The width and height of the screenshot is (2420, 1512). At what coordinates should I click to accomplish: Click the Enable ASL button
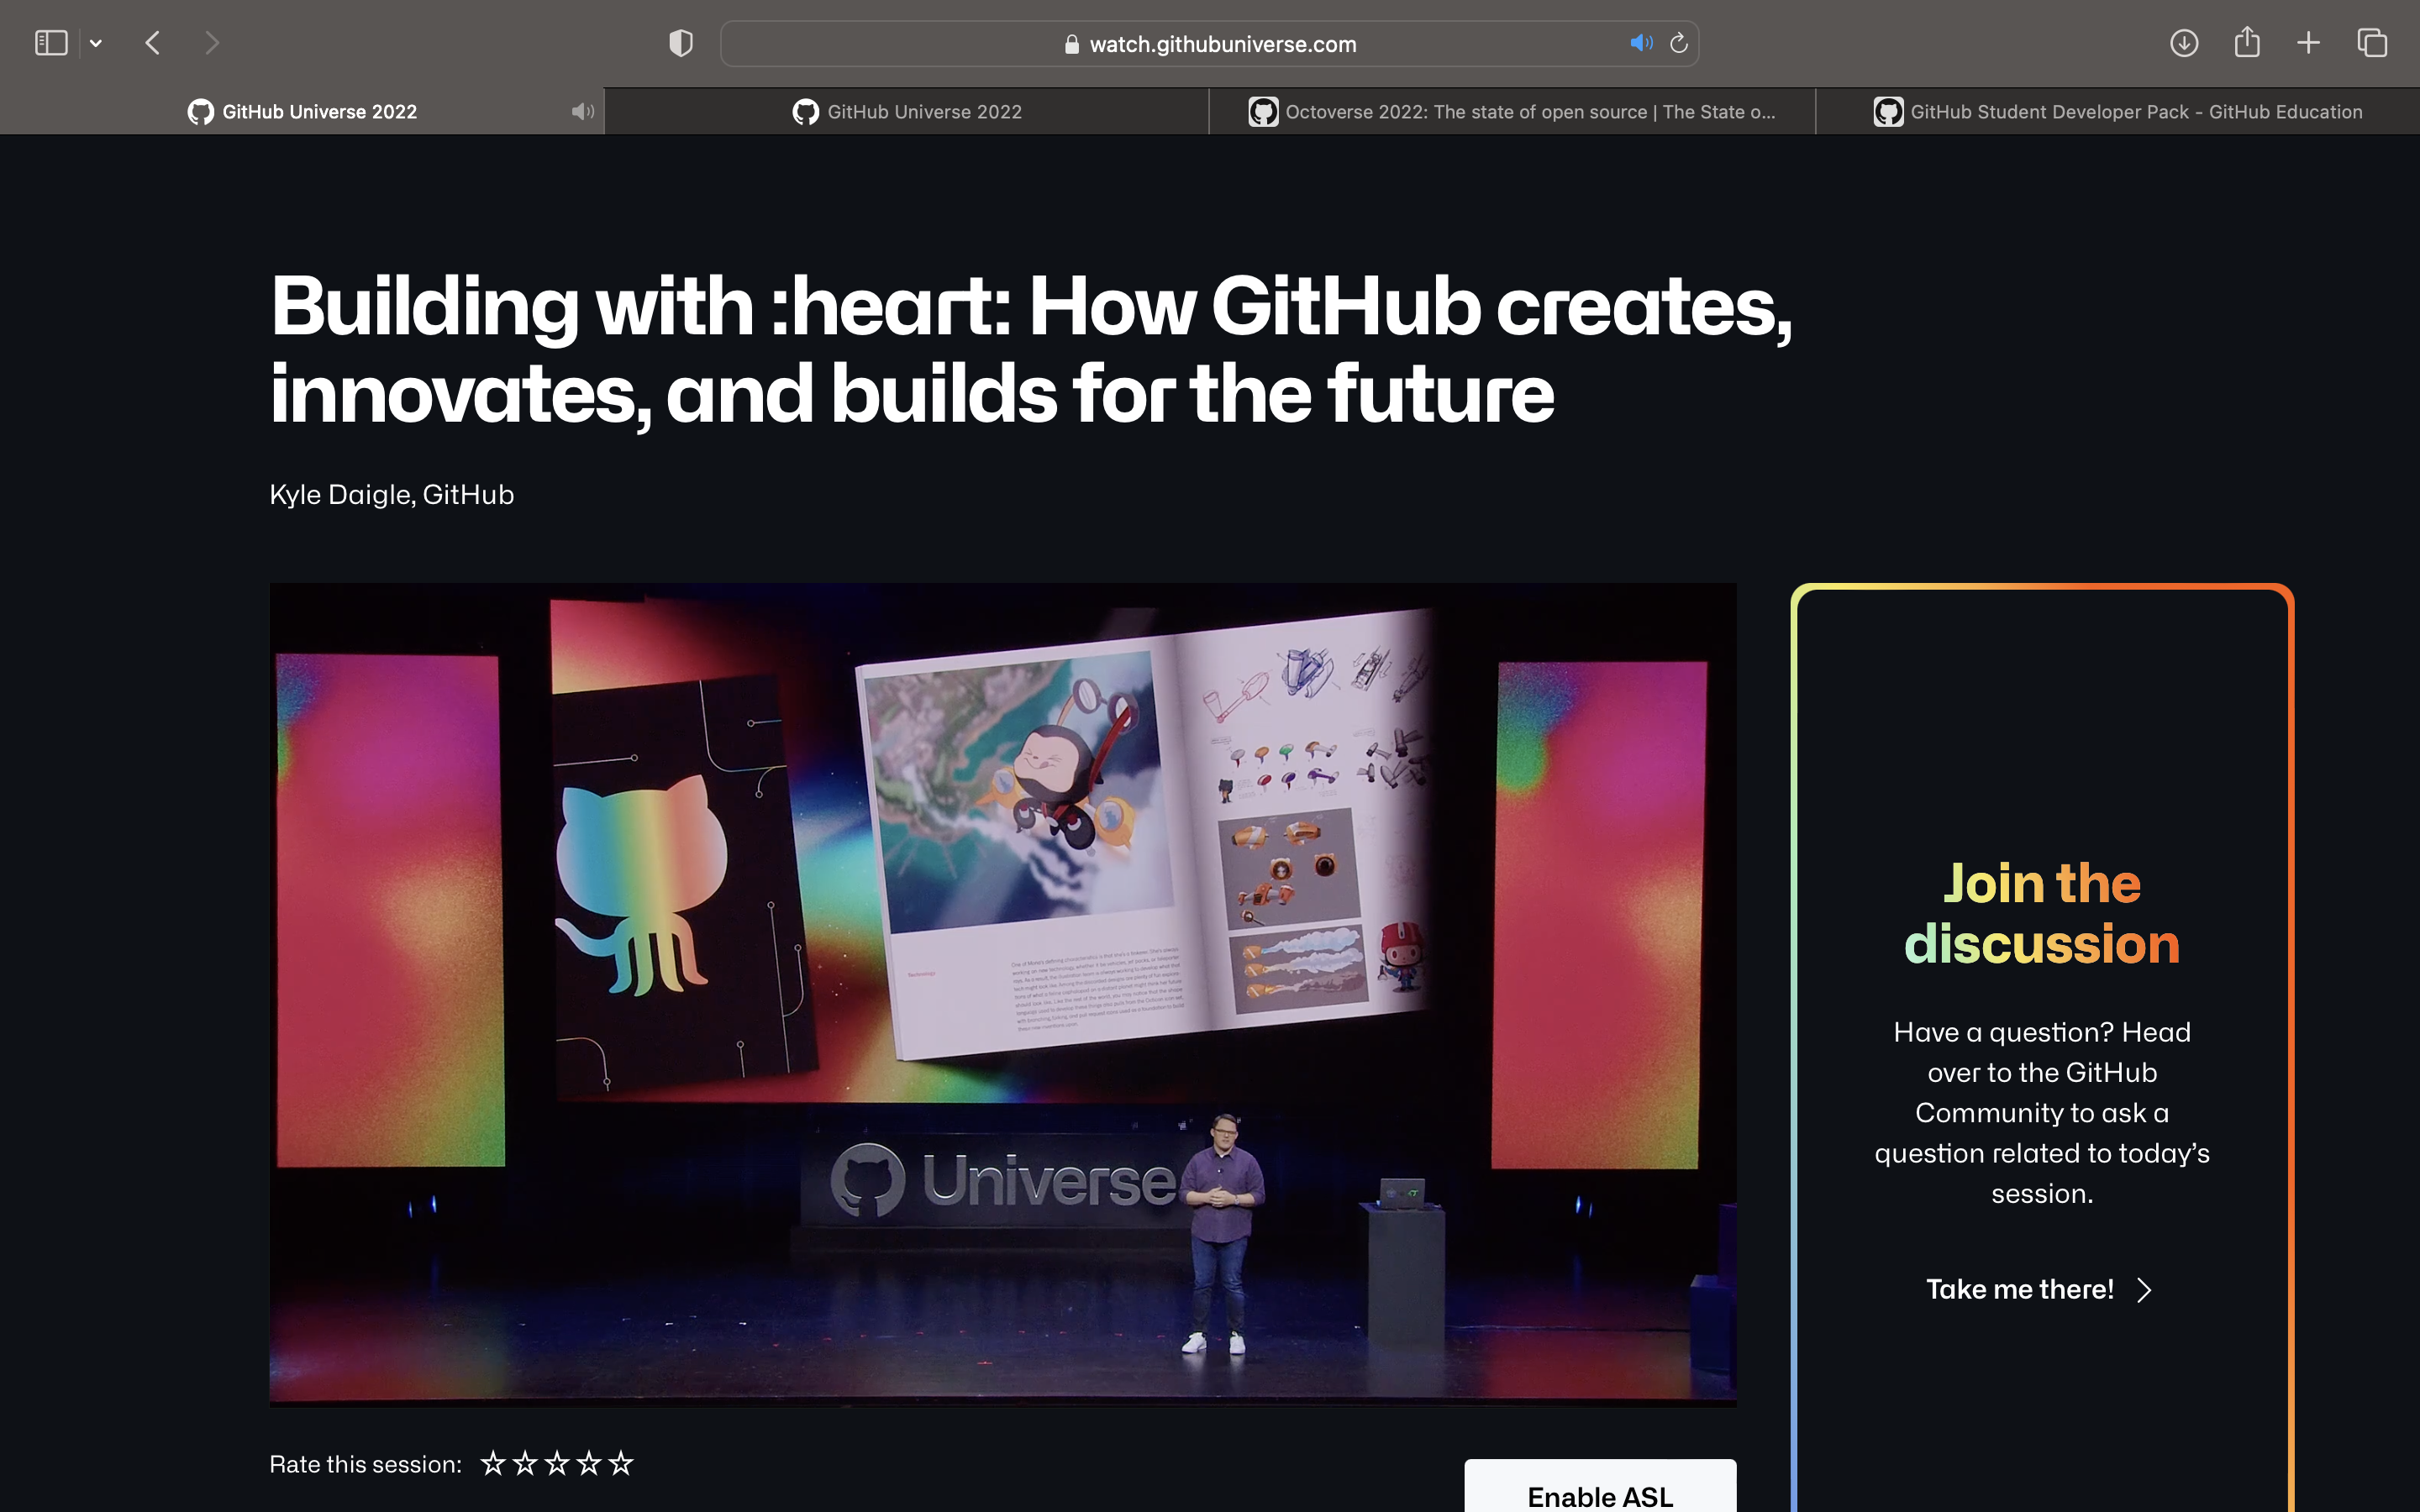(x=1600, y=1487)
